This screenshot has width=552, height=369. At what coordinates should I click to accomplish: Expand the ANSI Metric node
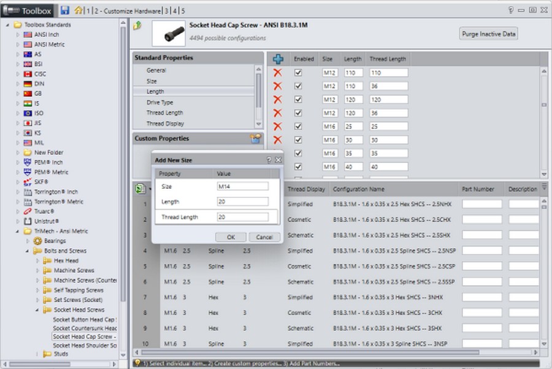(18, 44)
